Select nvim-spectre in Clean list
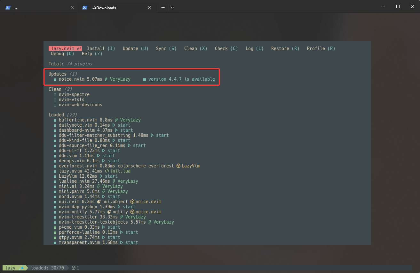 coord(74,94)
